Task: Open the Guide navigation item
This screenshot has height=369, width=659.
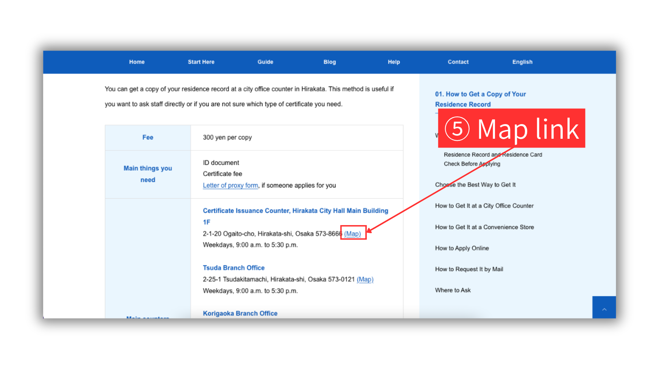Action: (x=265, y=62)
